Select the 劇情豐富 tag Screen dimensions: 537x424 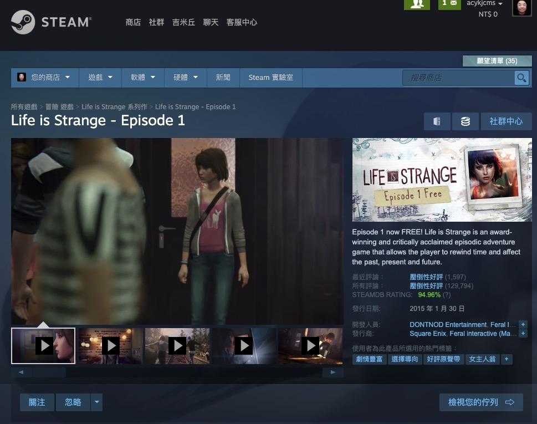[369, 359]
